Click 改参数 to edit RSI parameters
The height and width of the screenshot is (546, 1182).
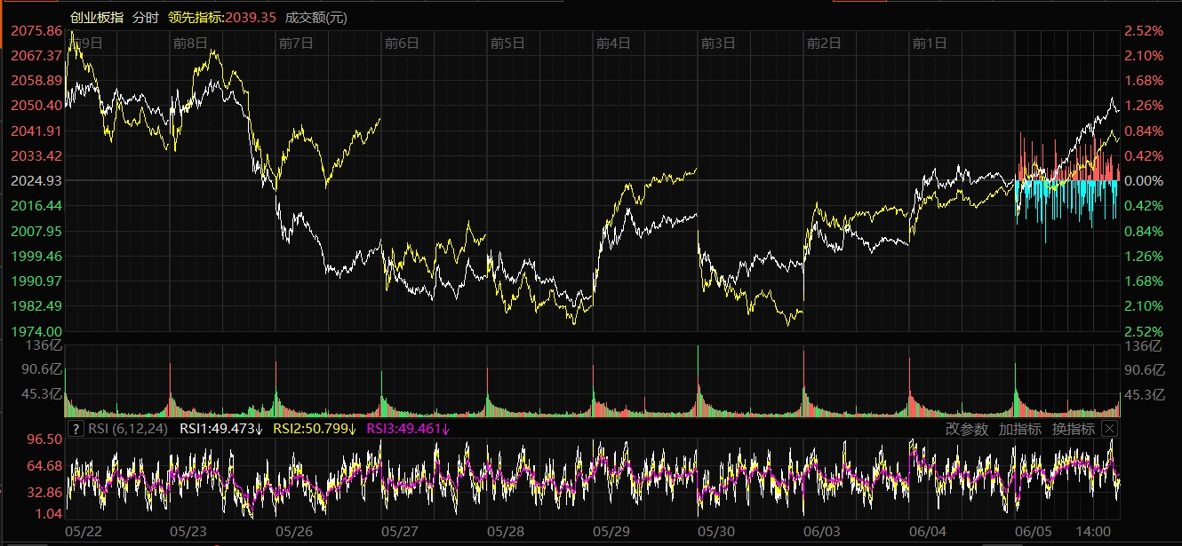click(966, 429)
